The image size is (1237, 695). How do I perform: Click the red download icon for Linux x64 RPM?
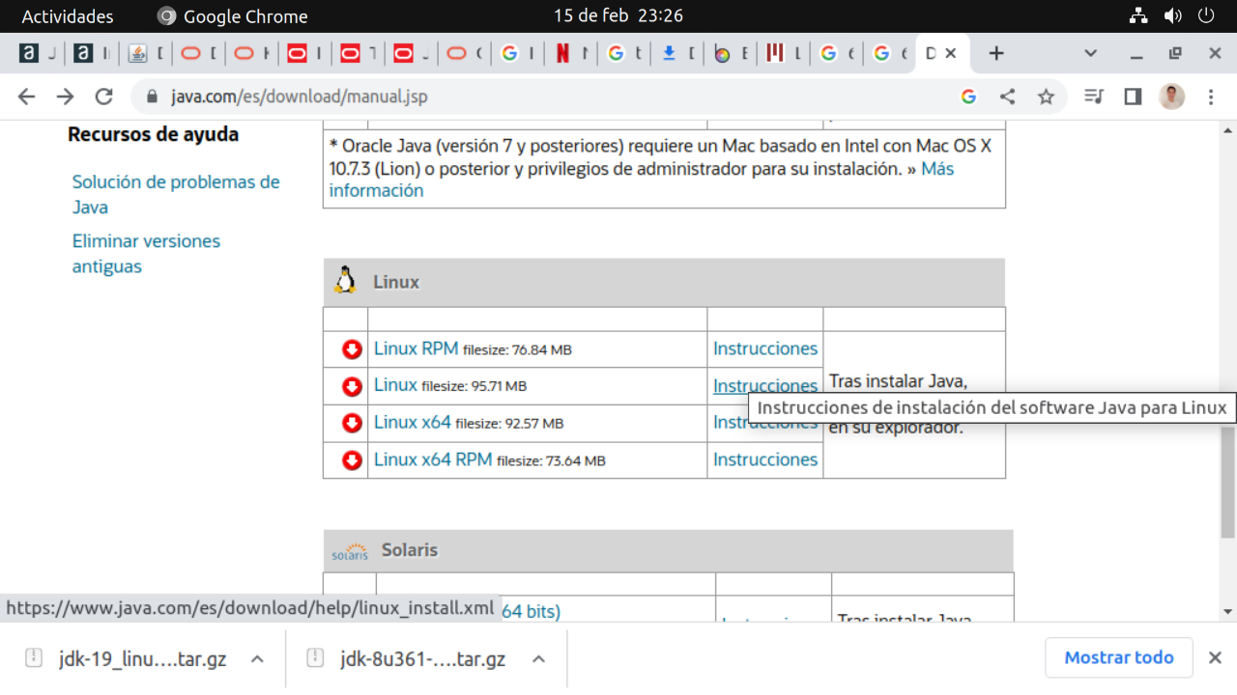point(352,460)
